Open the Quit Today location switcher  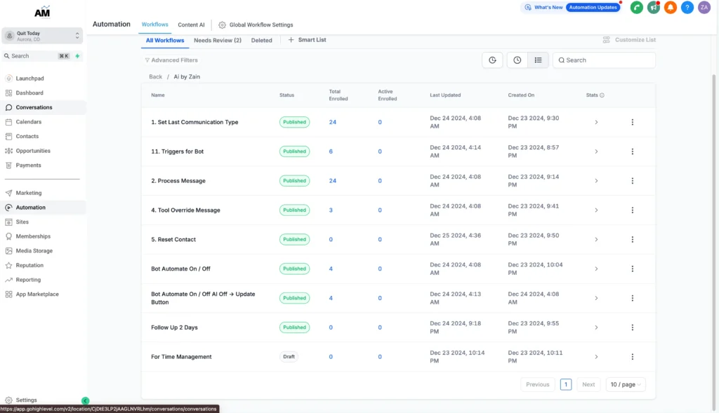coord(42,36)
